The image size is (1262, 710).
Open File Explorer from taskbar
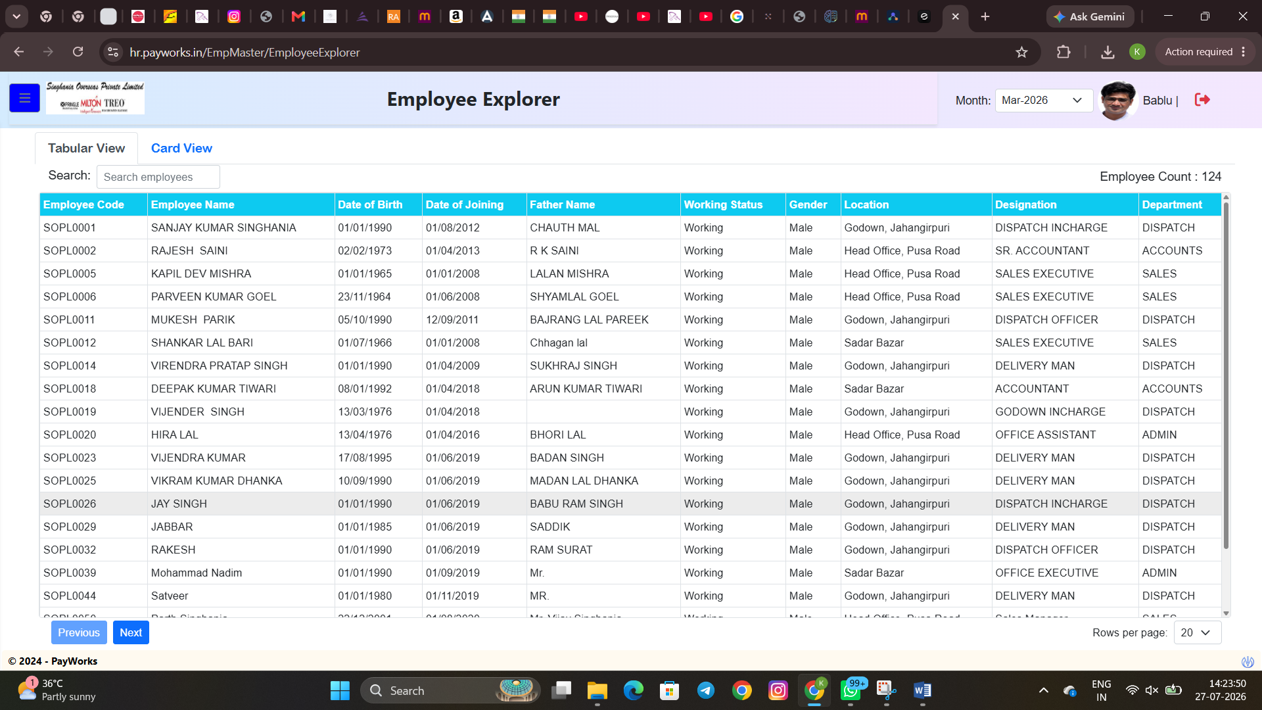(x=597, y=690)
